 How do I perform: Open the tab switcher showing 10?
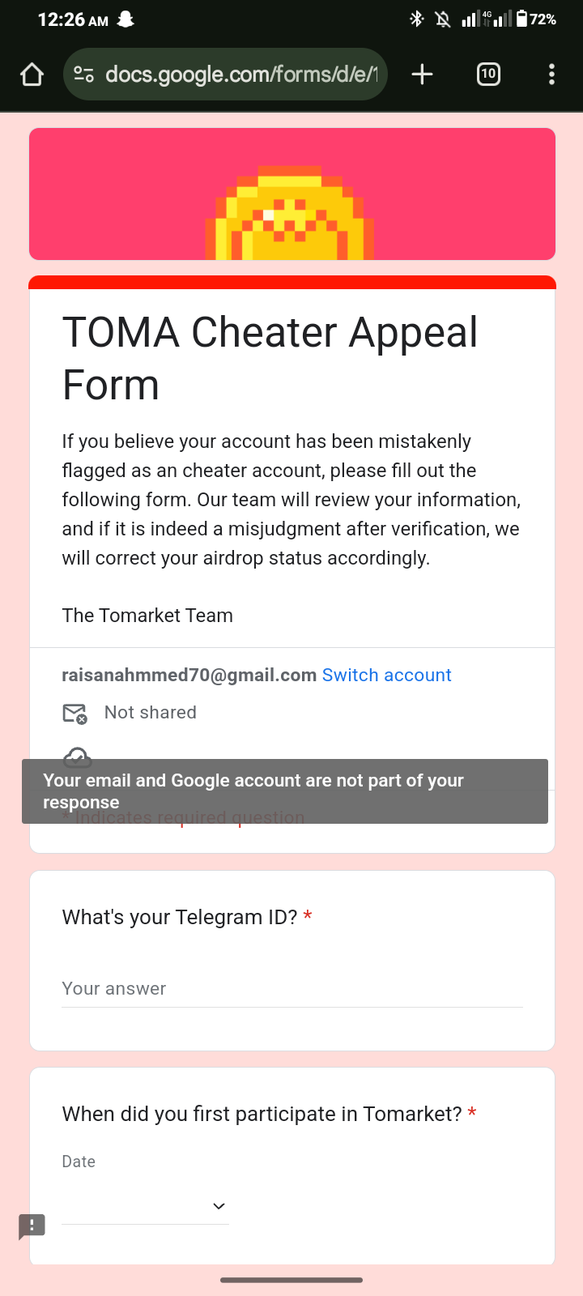[x=488, y=75]
